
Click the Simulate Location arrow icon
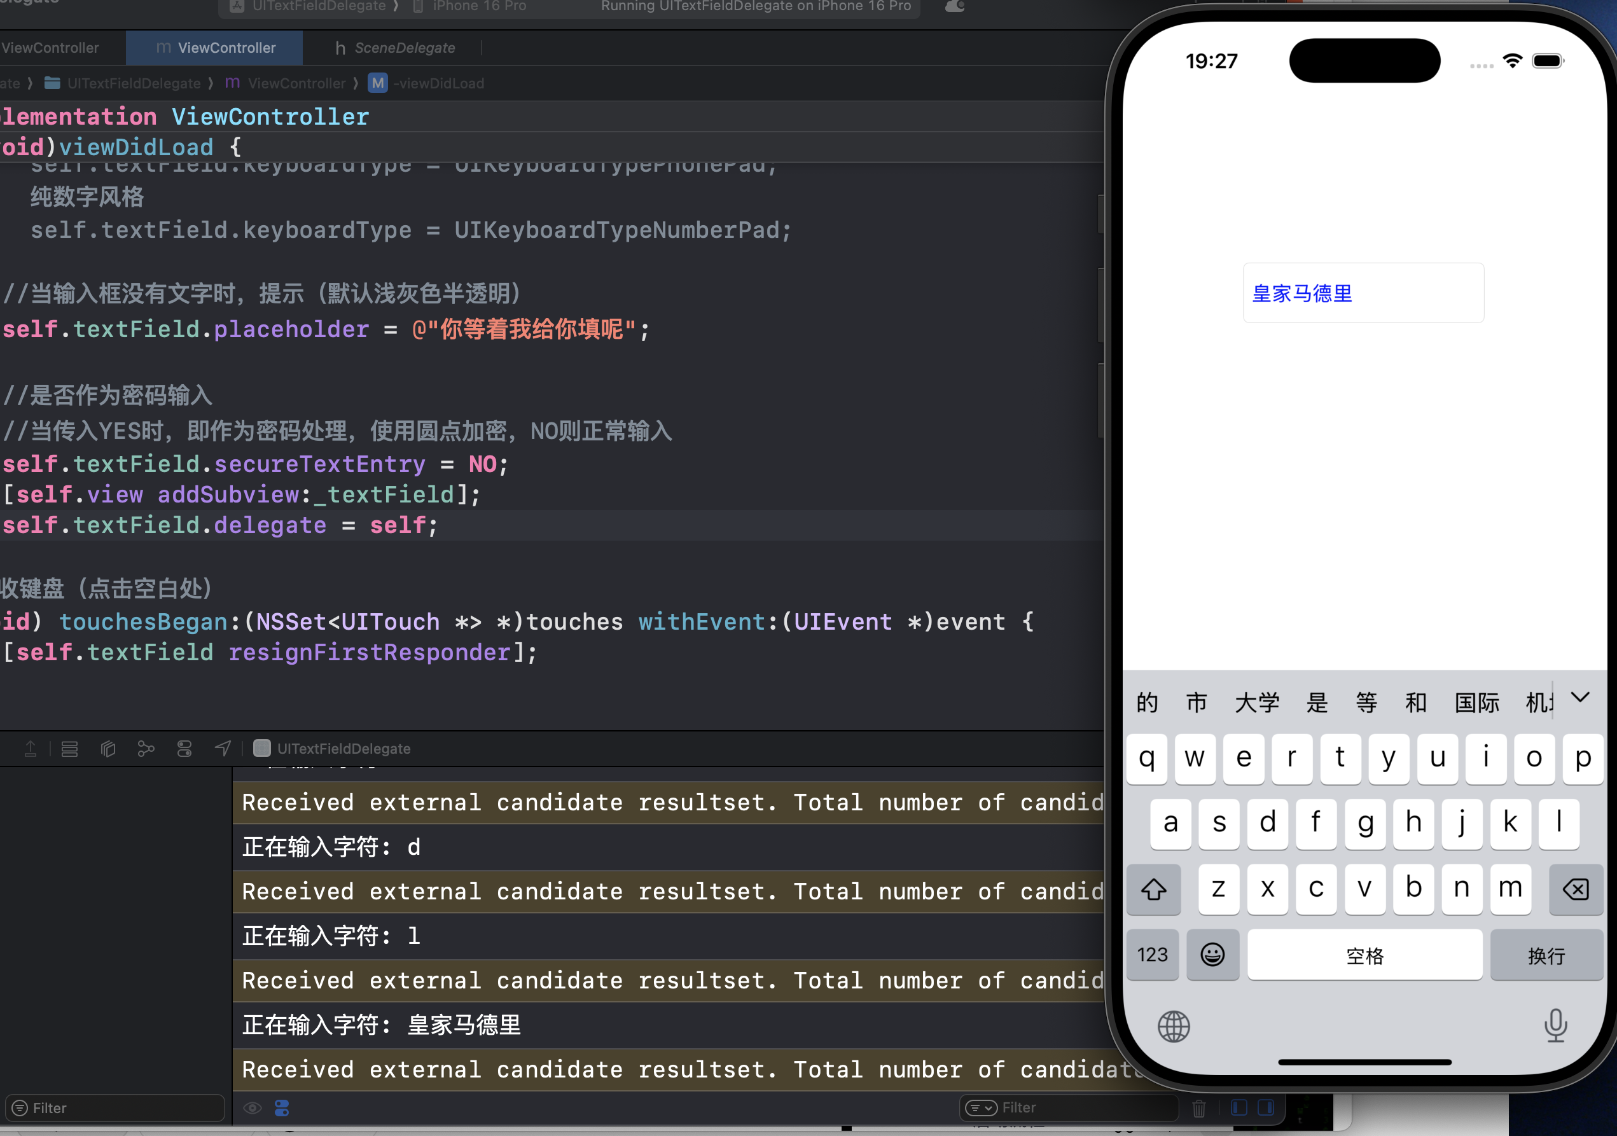223,749
